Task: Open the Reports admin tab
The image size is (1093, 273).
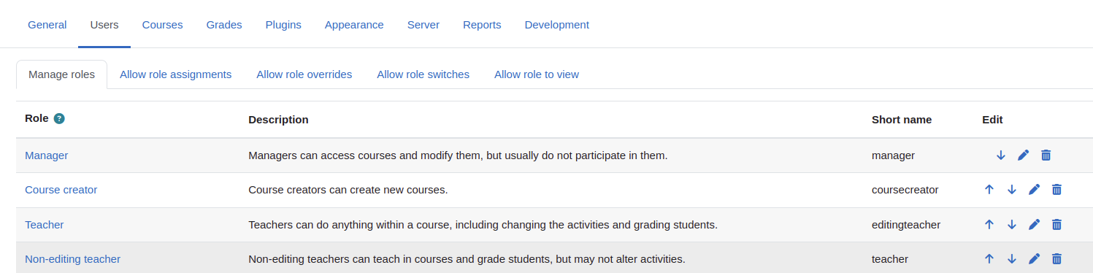Action: (x=482, y=25)
